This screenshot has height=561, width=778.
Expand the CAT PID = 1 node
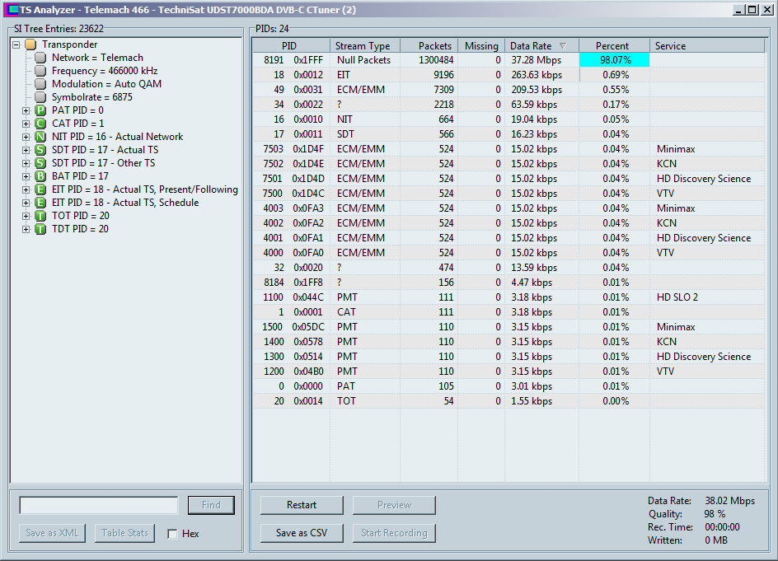(26, 124)
